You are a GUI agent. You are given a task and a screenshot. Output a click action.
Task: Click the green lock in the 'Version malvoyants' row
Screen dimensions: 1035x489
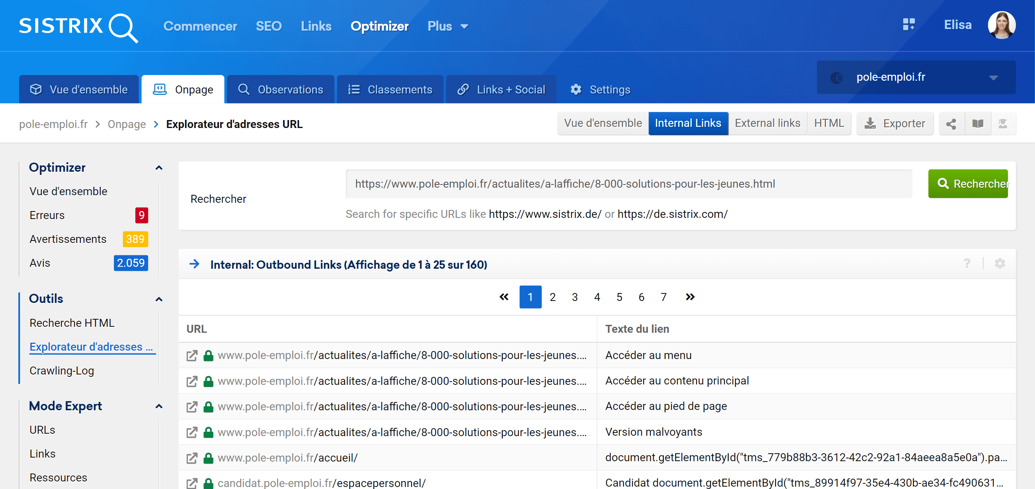[208, 433]
